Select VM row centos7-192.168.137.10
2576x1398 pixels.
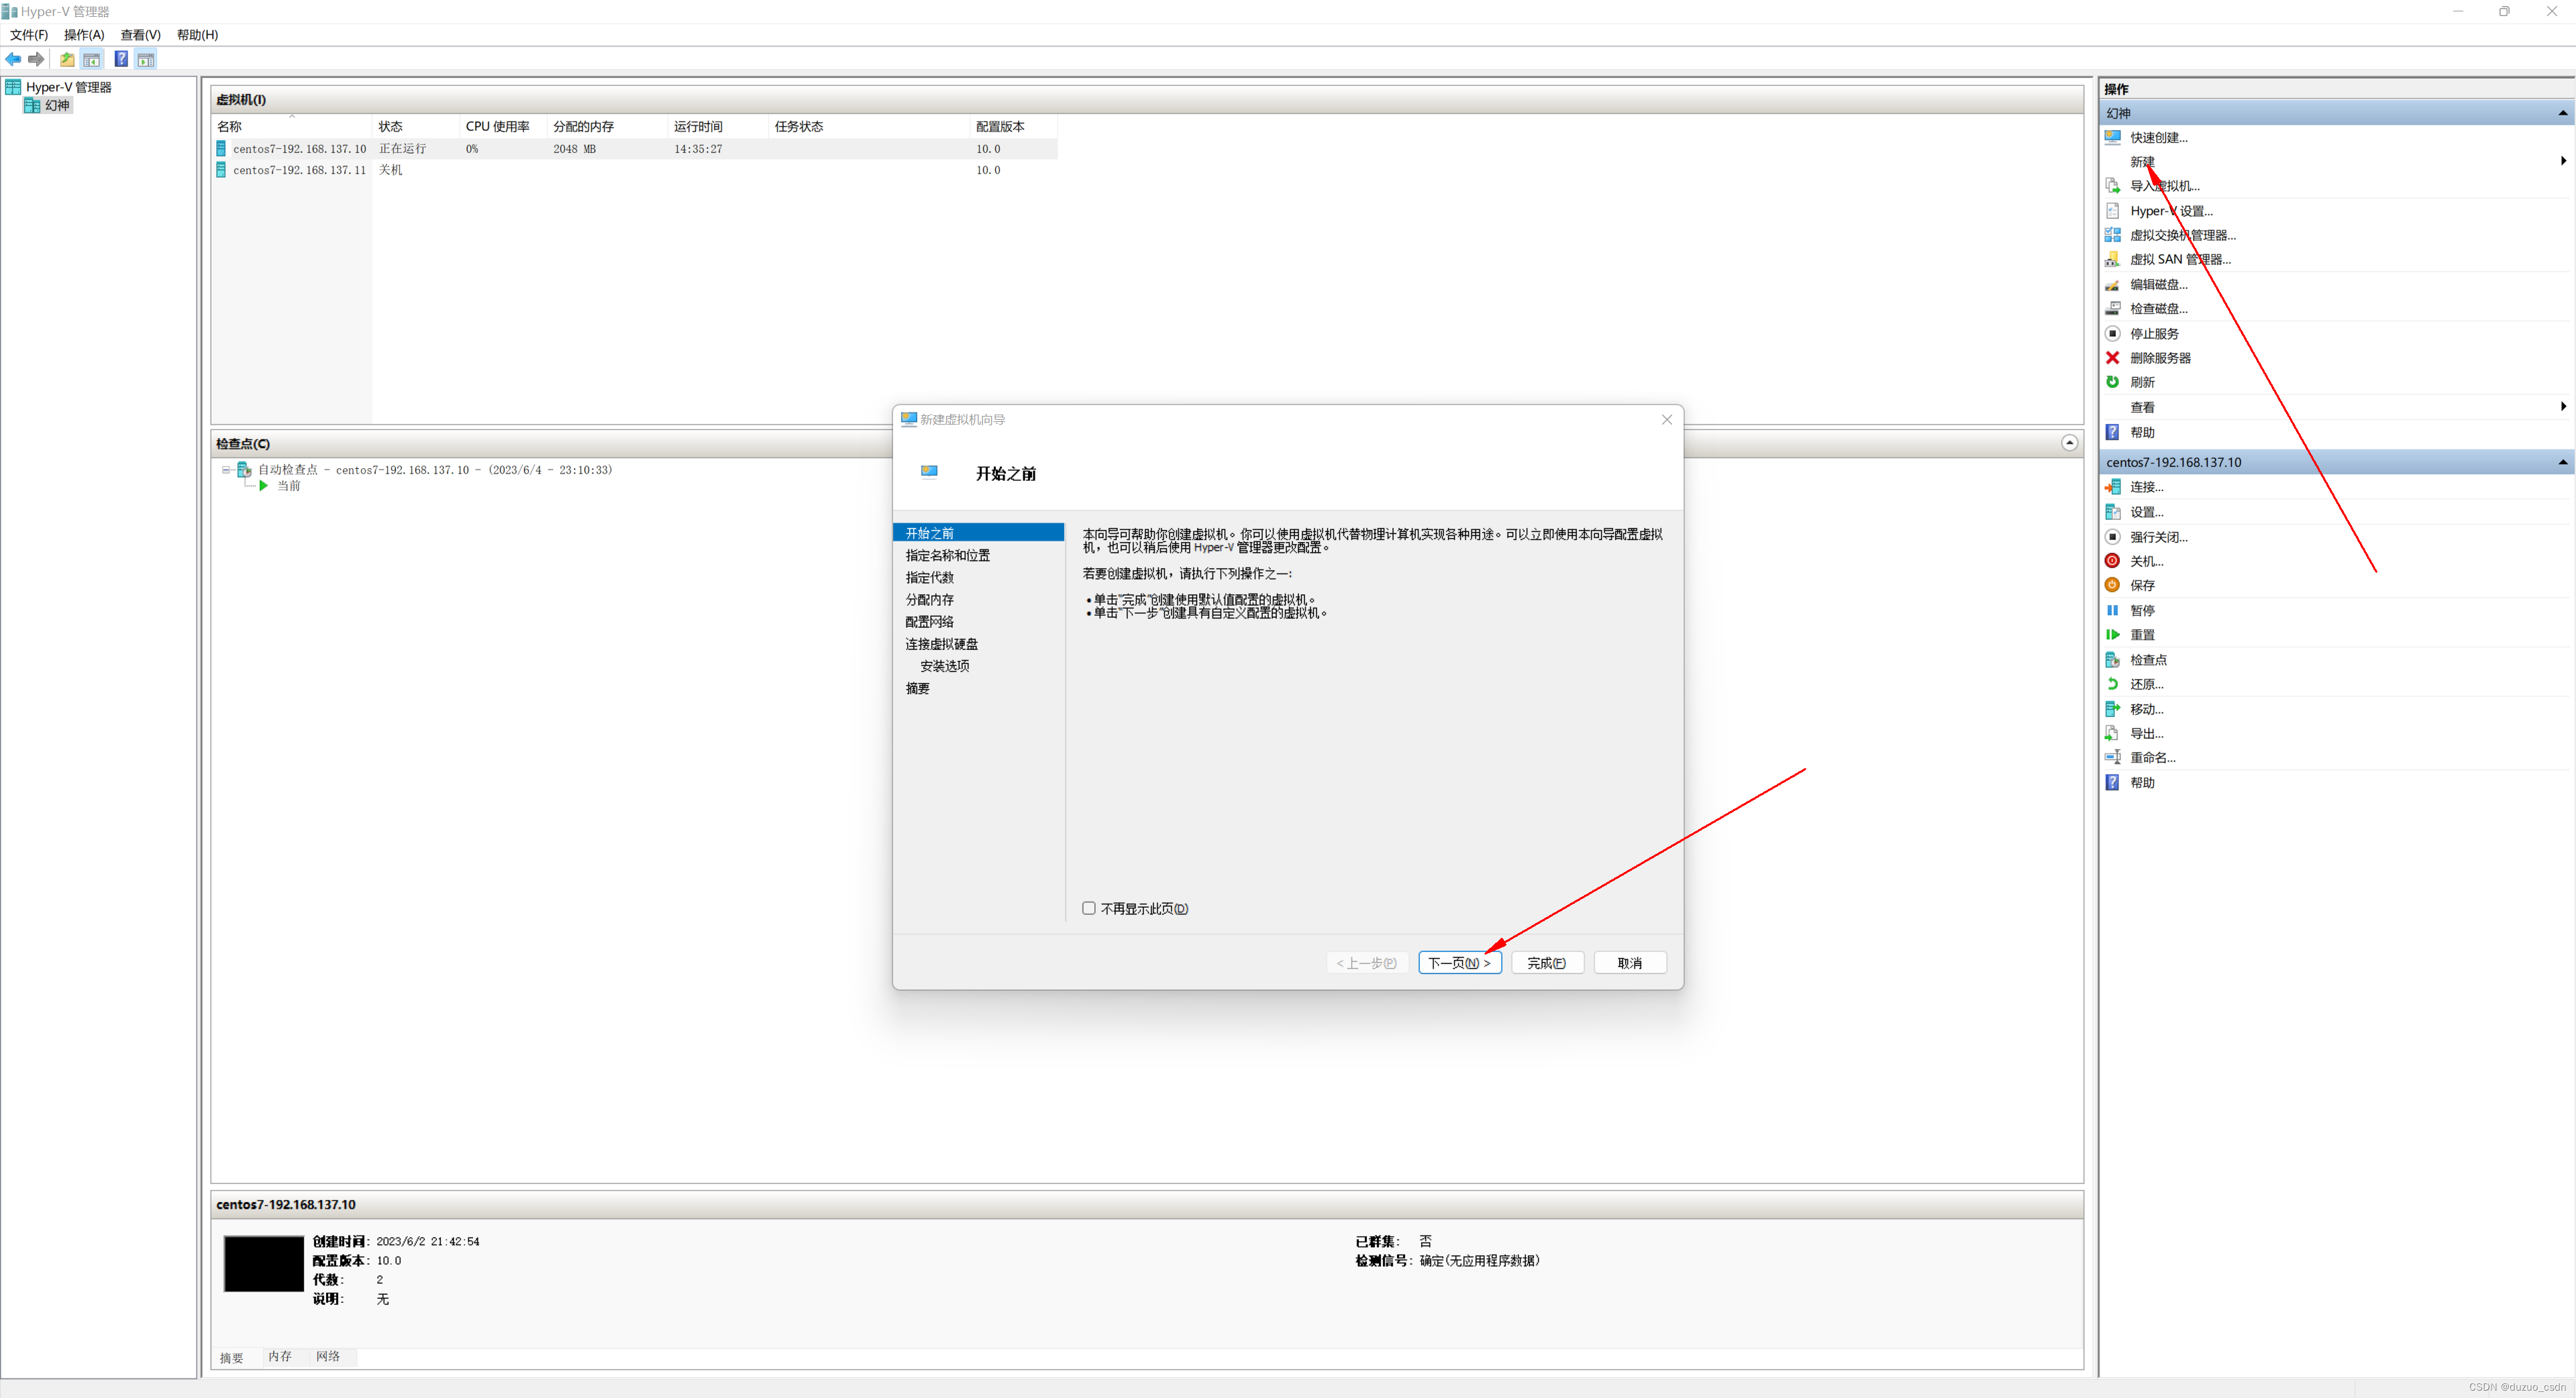(635, 149)
